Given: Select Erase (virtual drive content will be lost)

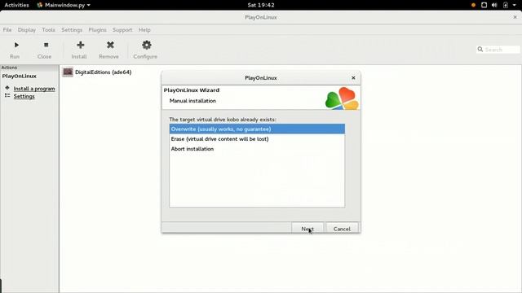Looking at the screenshot, I should click(x=257, y=139).
